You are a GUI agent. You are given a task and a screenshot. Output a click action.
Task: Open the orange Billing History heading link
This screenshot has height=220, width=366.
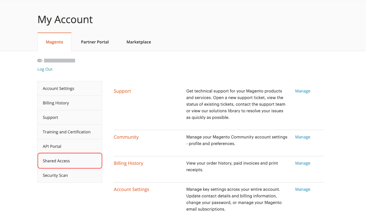tap(128, 163)
